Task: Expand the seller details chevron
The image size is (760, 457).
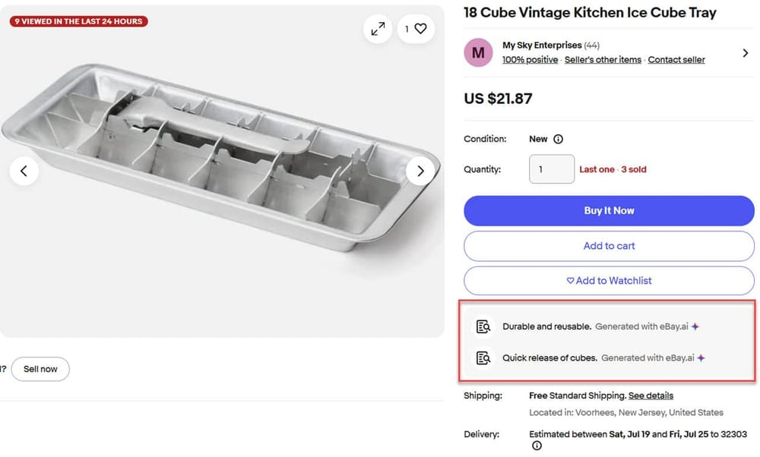Action: 745,53
